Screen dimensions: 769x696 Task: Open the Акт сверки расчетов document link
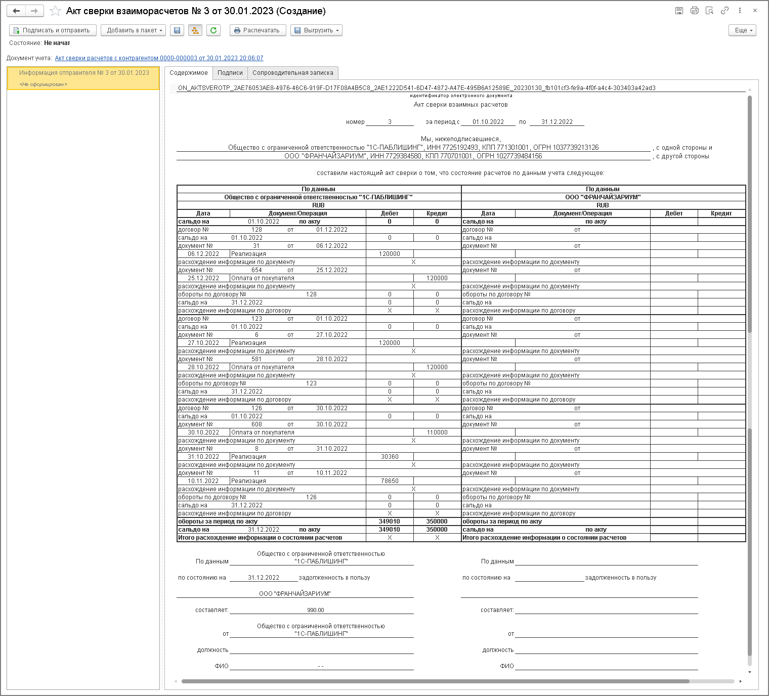pyautogui.click(x=159, y=58)
